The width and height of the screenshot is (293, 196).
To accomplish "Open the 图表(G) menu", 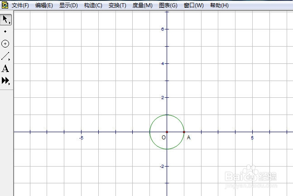I will pyautogui.click(x=168, y=5).
